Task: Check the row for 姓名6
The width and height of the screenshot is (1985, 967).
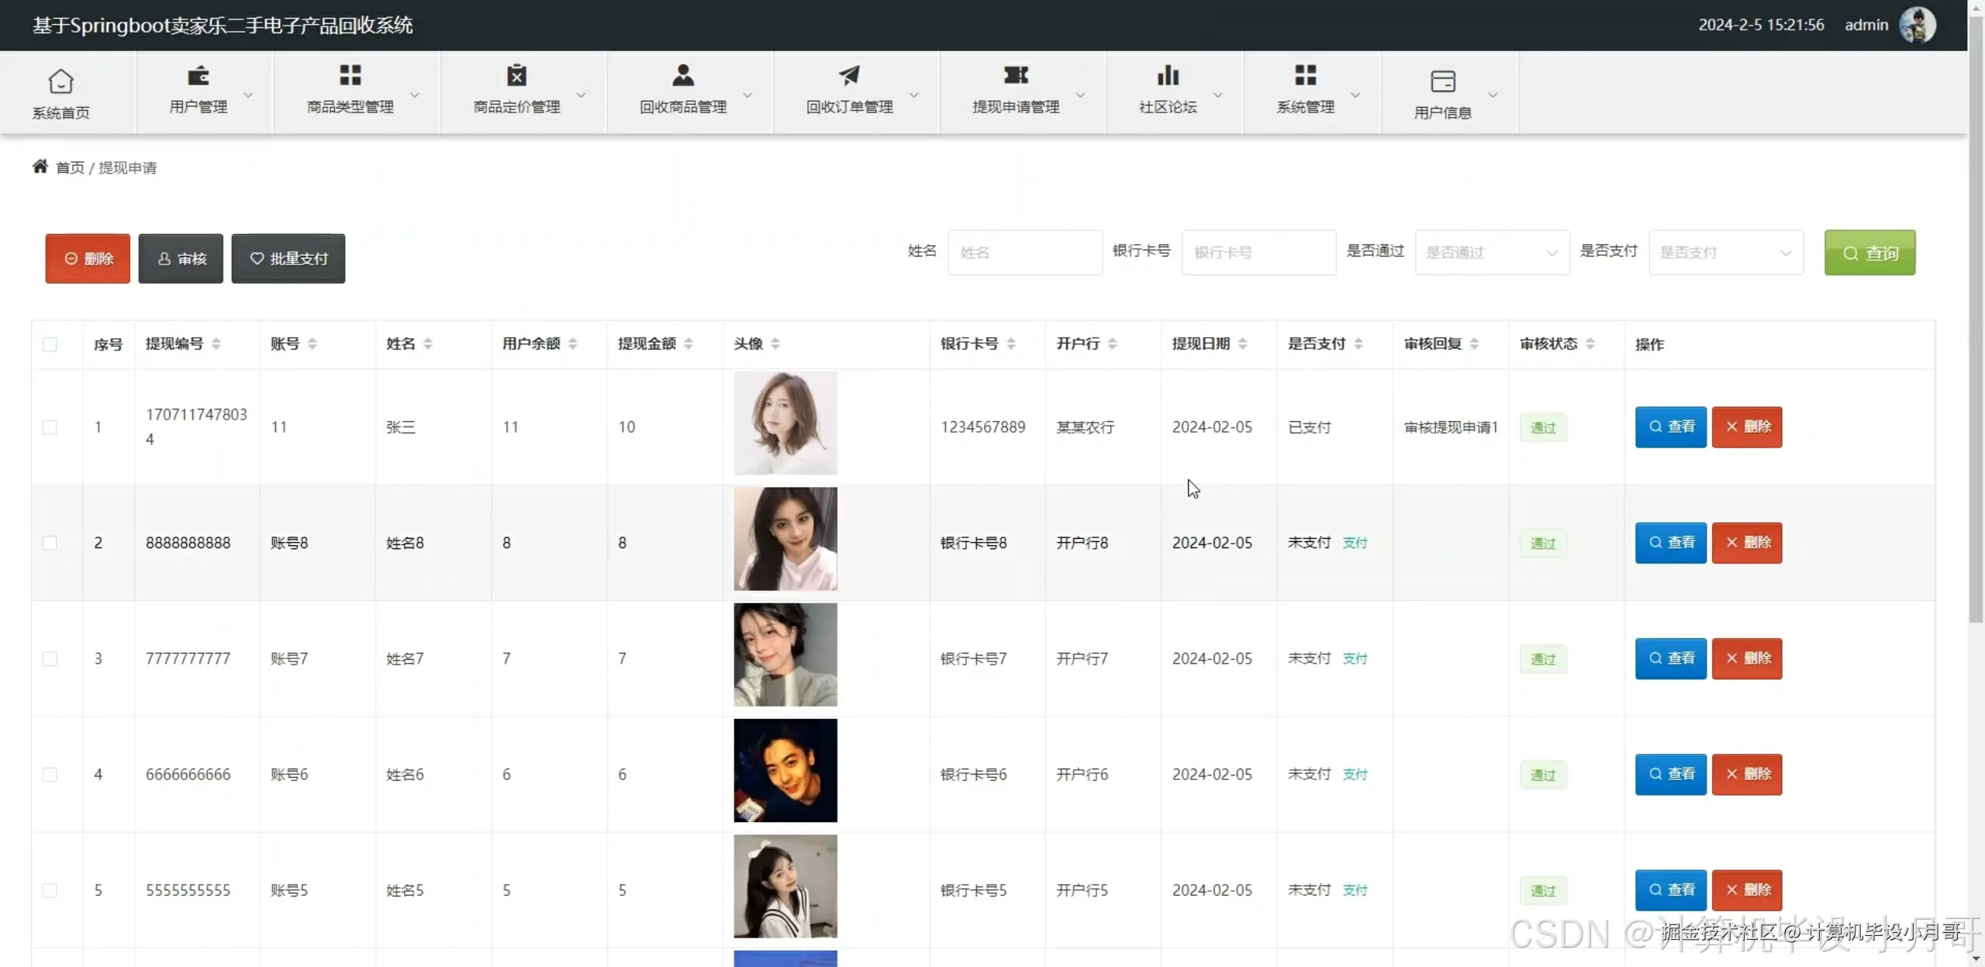Action: point(50,775)
